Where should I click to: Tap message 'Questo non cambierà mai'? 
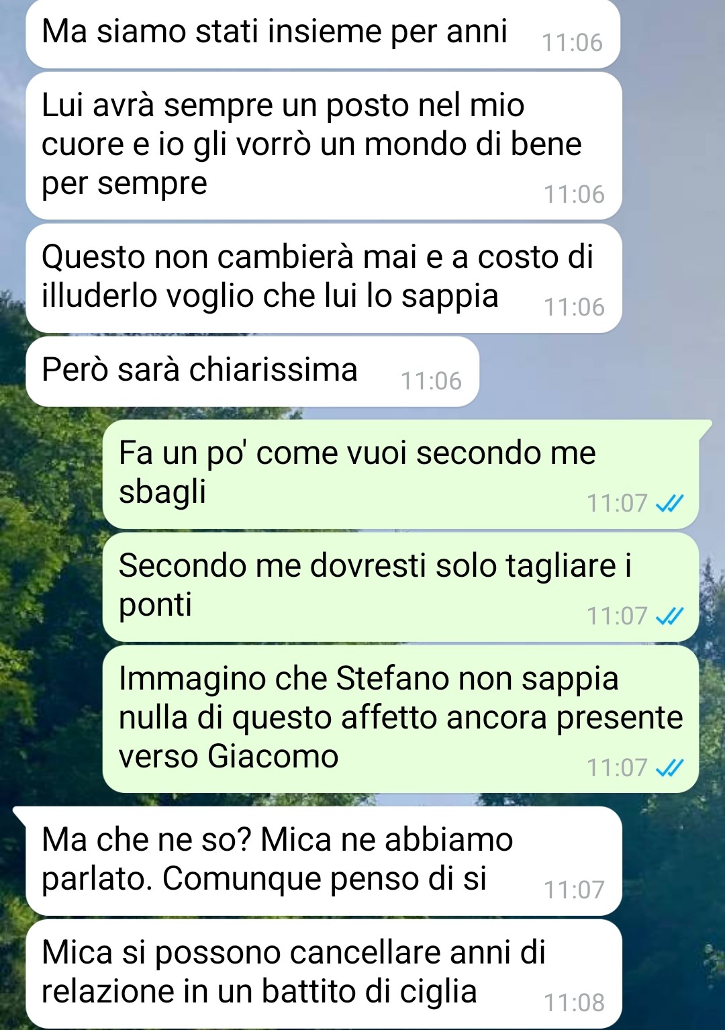[x=324, y=278]
